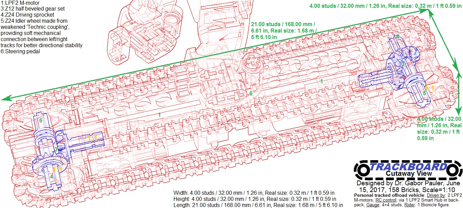Click the black 'Height: 4.00 studs' line

click(255, 199)
